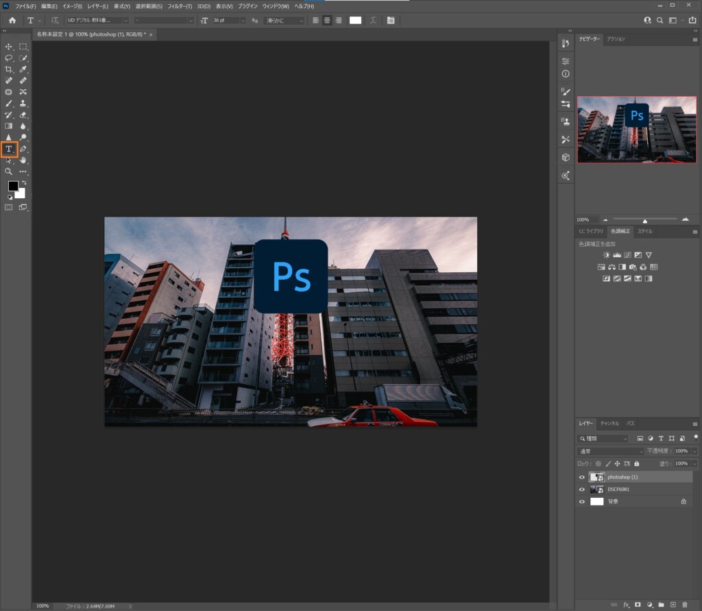The width and height of the screenshot is (702, 611).
Task: Add a Black & White adjustment
Action: (622, 267)
